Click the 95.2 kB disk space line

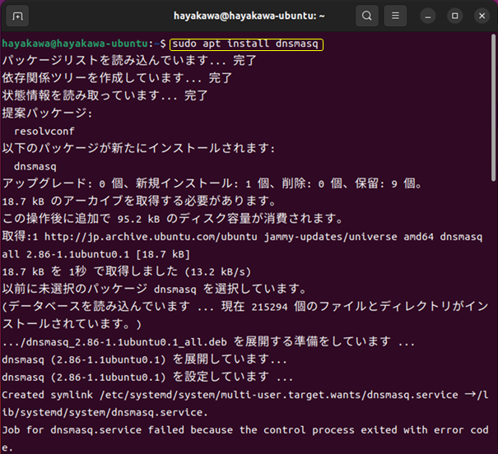point(171,219)
